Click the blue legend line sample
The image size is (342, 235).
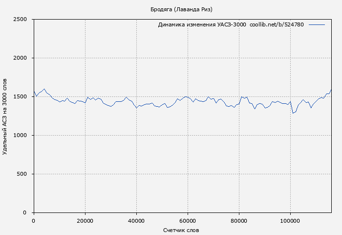pyautogui.click(x=317, y=24)
